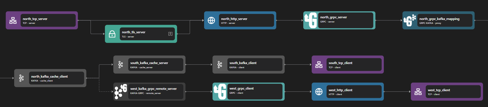The image size is (488, 107).
Task: Select the west_http_client label
Action: (340, 90)
